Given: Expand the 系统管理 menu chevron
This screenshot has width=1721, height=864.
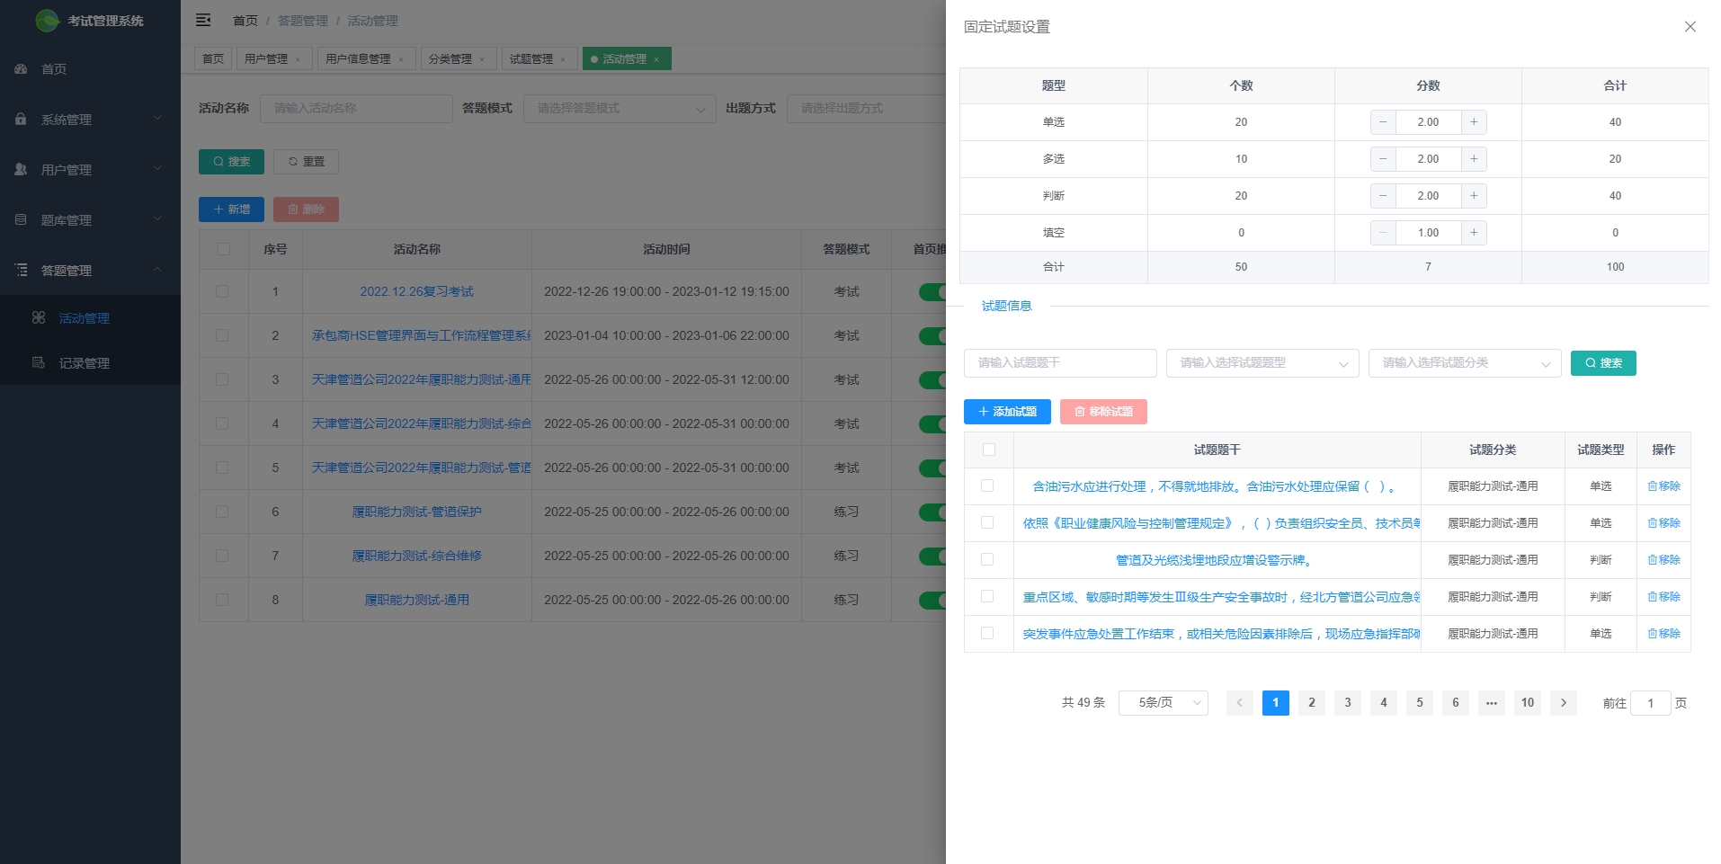Looking at the screenshot, I should pos(157,119).
